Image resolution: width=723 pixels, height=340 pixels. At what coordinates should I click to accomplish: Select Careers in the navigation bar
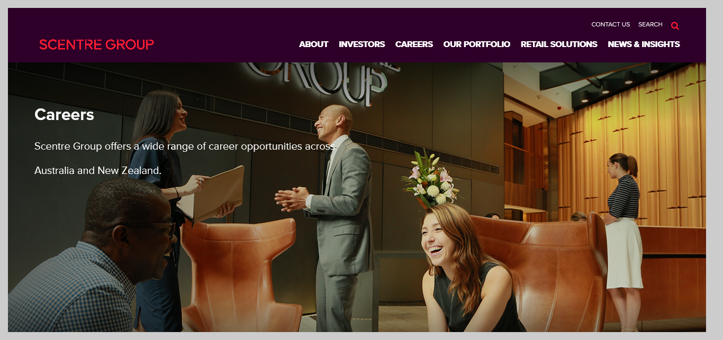coord(414,44)
